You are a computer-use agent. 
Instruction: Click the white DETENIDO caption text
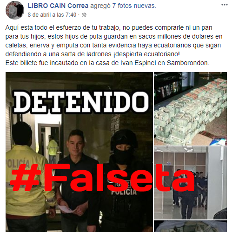coord(81,102)
